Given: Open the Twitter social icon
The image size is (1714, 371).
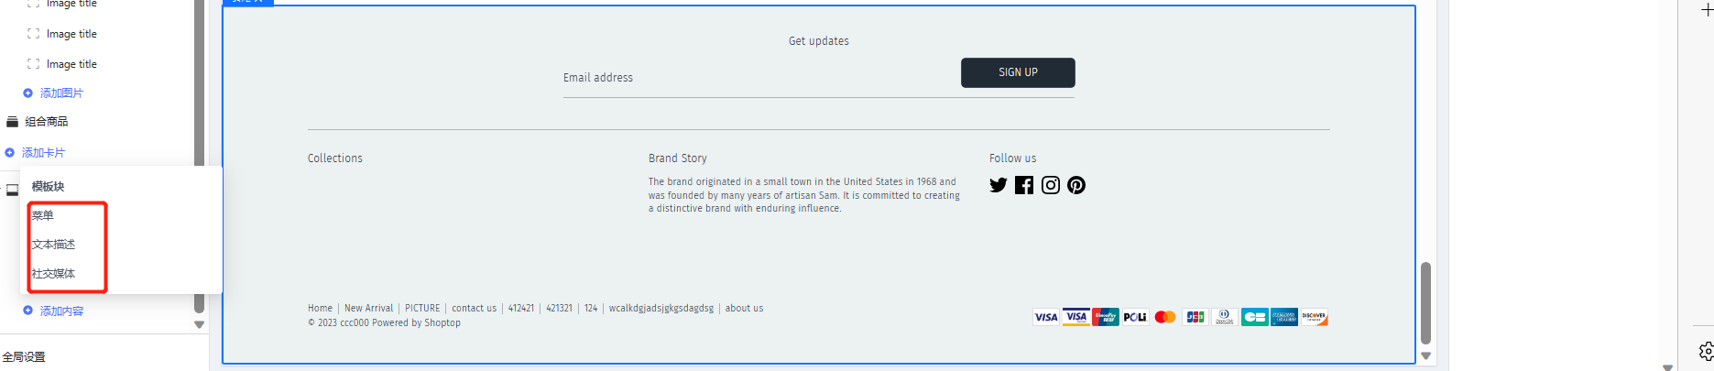Looking at the screenshot, I should (x=999, y=185).
